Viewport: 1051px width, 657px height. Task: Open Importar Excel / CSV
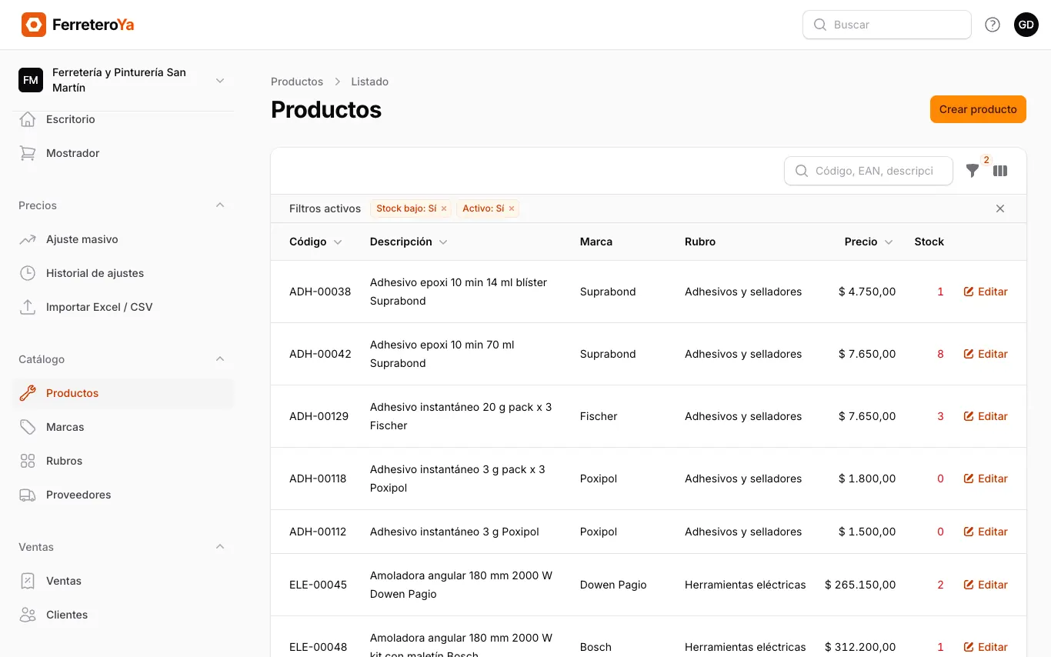(x=123, y=307)
